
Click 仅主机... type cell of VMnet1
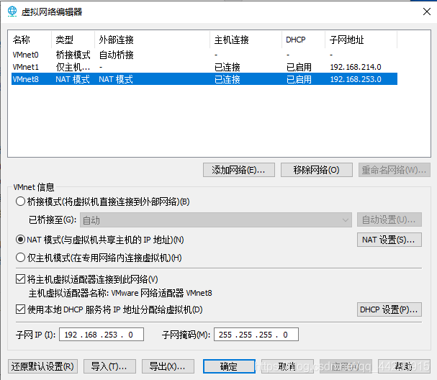pos(73,67)
